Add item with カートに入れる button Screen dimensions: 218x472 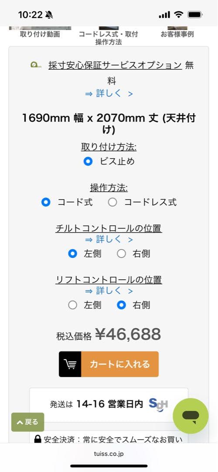coord(109,364)
